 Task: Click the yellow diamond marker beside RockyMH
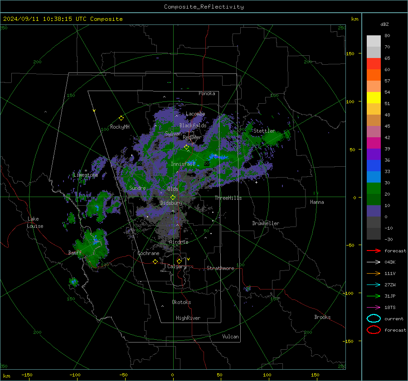(x=121, y=118)
